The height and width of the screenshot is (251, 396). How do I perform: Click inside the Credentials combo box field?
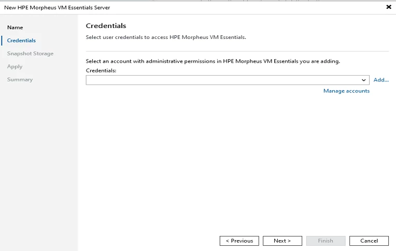223,80
